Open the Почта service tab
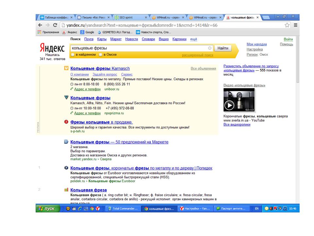The image size is (314, 236). click(x=89, y=39)
